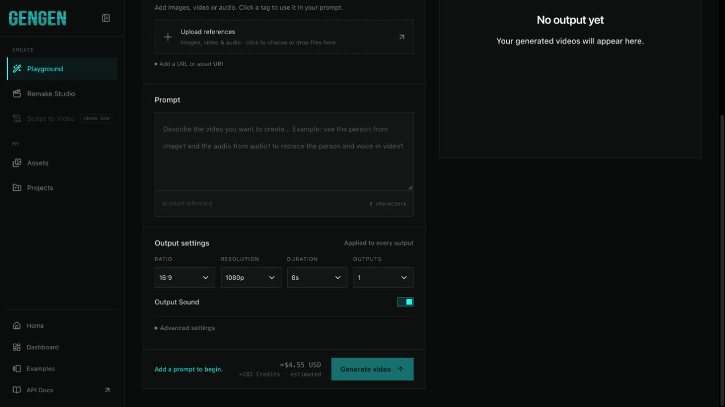Click the Upload references drop area
Screen dimensions: 725x407
(284, 37)
